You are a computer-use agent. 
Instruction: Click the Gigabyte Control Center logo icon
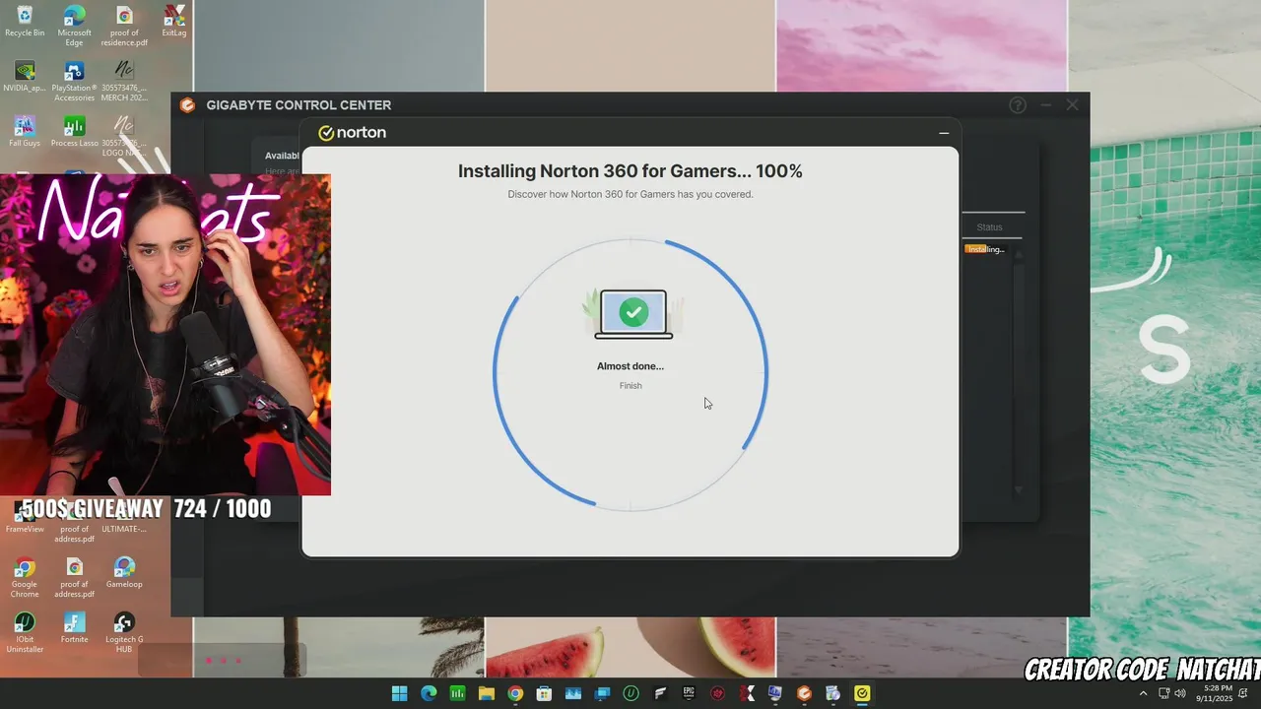pyautogui.click(x=187, y=105)
